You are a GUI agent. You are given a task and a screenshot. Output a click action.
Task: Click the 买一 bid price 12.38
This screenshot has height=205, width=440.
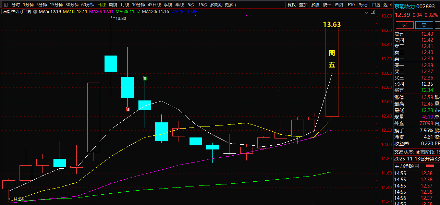427,65
